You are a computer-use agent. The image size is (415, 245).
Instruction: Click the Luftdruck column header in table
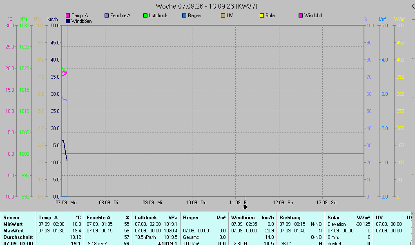[x=146, y=218]
